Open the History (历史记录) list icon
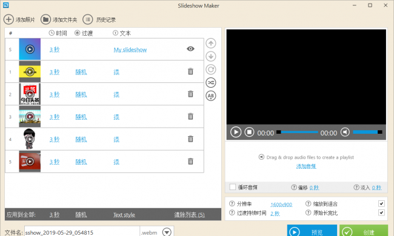 coord(88,19)
